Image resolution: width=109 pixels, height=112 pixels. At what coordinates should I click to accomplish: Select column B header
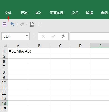[39, 46]
